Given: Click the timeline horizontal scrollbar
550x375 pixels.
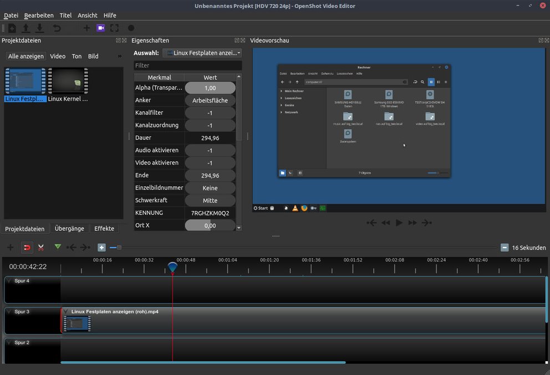Looking at the screenshot, I should pyautogui.click(x=203, y=362).
